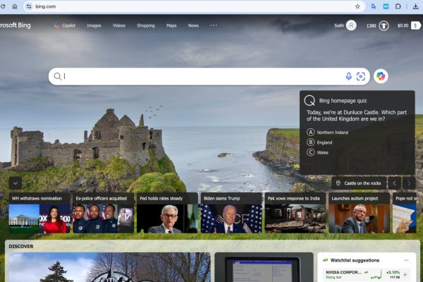Open Launches autism project news card
Image resolution: width=423 pixels, height=282 pixels.
pos(359,213)
